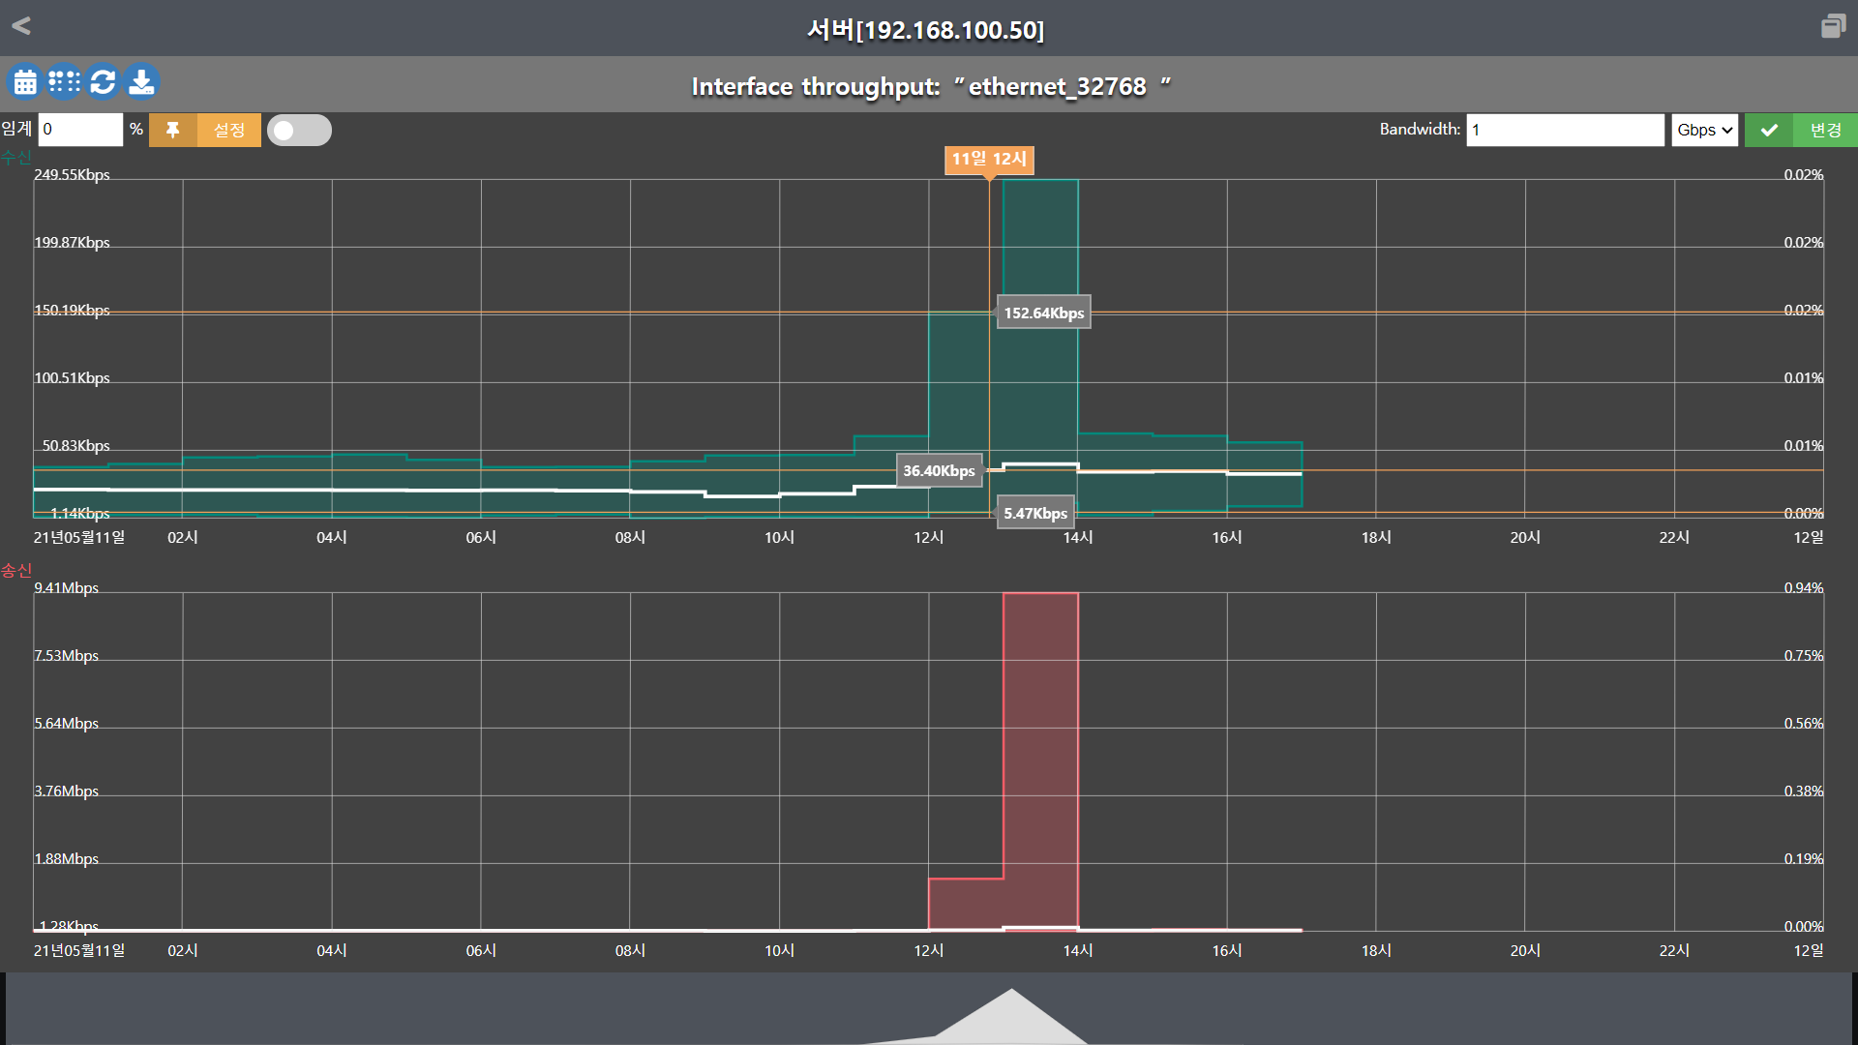Click the green checkmark icon
This screenshot has height=1045, width=1858.
(x=1769, y=130)
